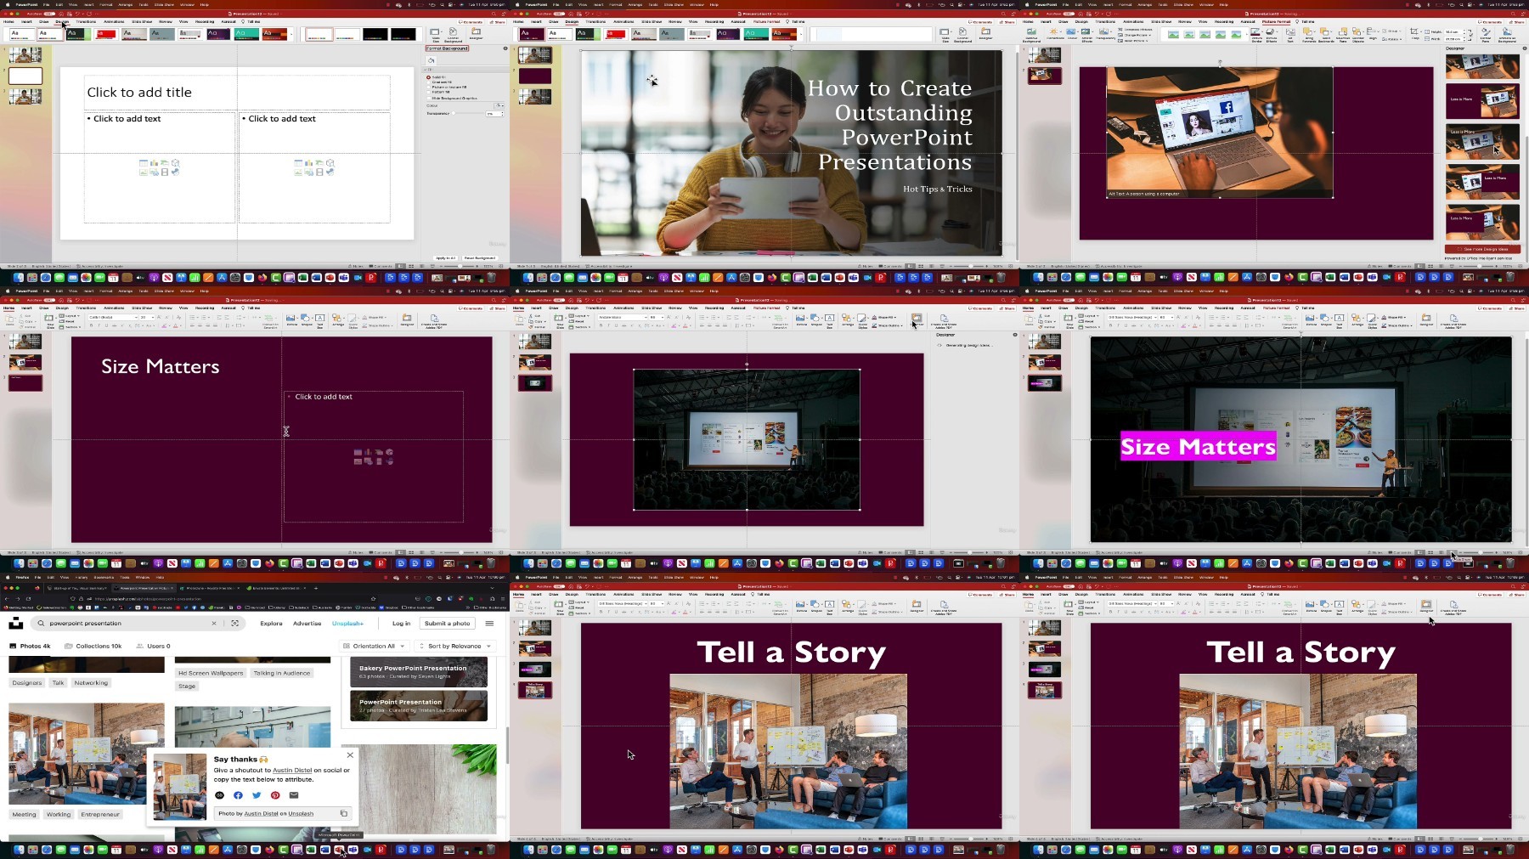Open the Unsplash hamburger menu
The width and height of the screenshot is (1529, 859).
click(x=489, y=624)
